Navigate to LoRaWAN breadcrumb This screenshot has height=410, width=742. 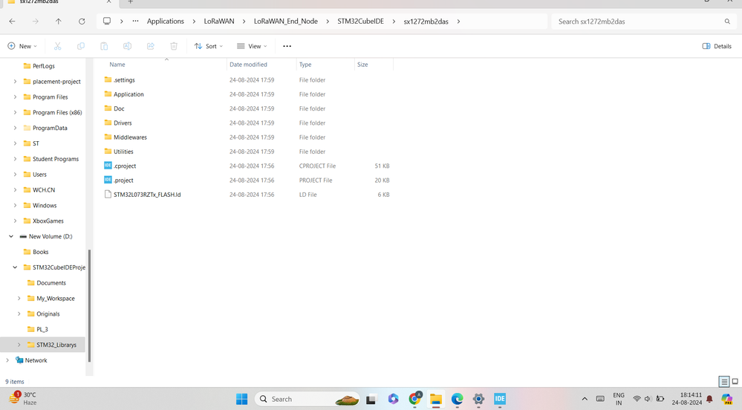click(219, 22)
